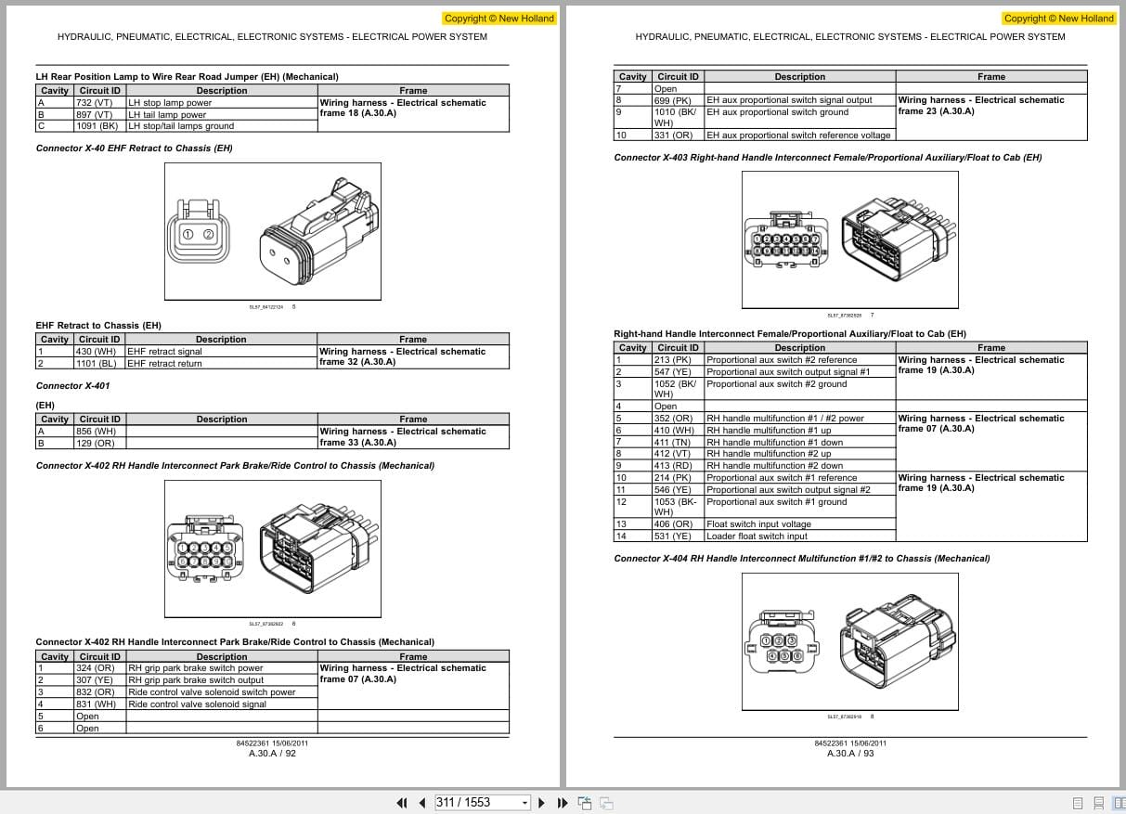Click the X-403 Right-hand Handle connector diagram

(851, 239)
